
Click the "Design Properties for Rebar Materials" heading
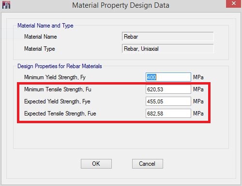coord(60,66)
